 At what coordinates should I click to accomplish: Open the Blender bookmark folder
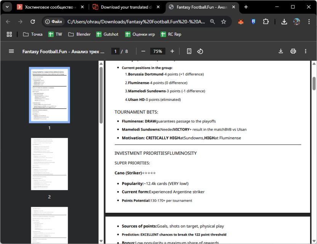click(79, 34)
